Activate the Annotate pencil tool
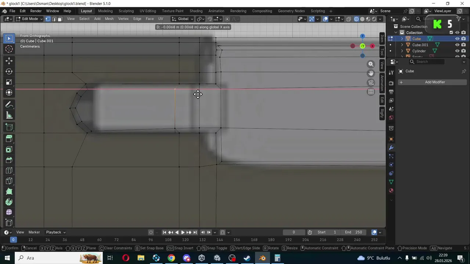The image size is (470, 264). [x=9, y=105]
